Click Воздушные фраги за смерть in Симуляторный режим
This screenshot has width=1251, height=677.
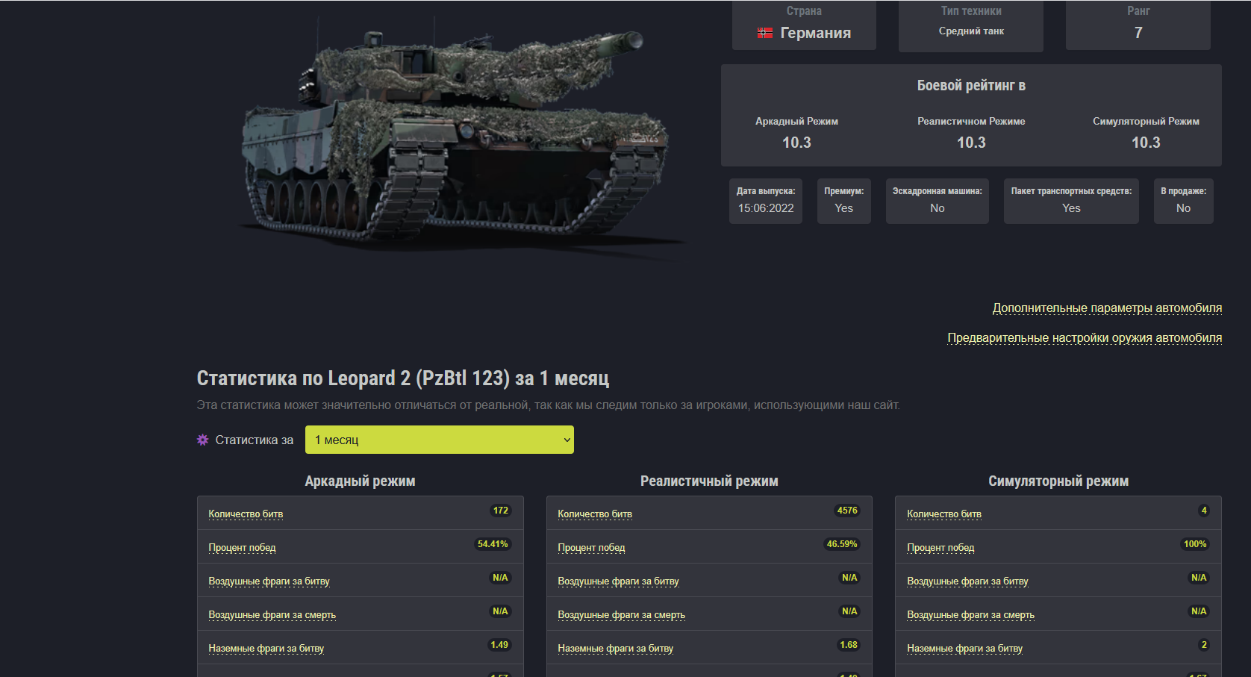pos(970,615)
